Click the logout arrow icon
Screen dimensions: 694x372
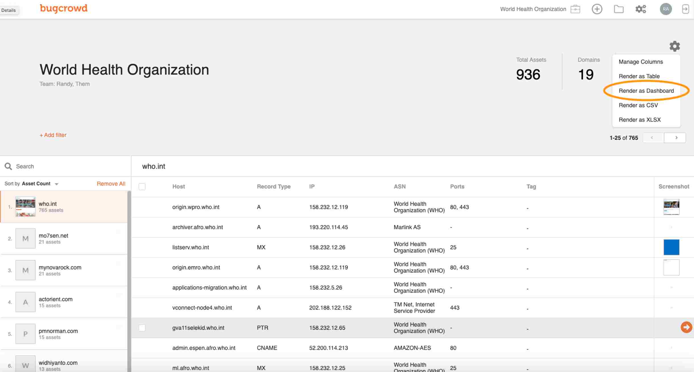[685, 9]
